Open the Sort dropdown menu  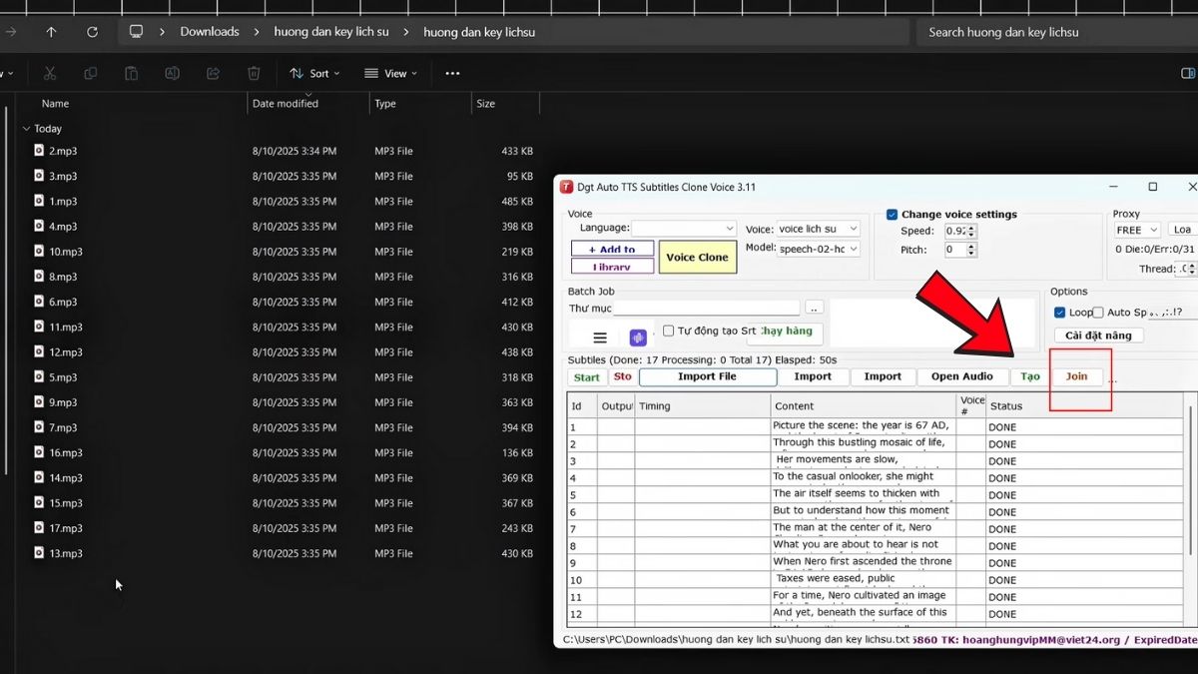[x=314, y=73]
